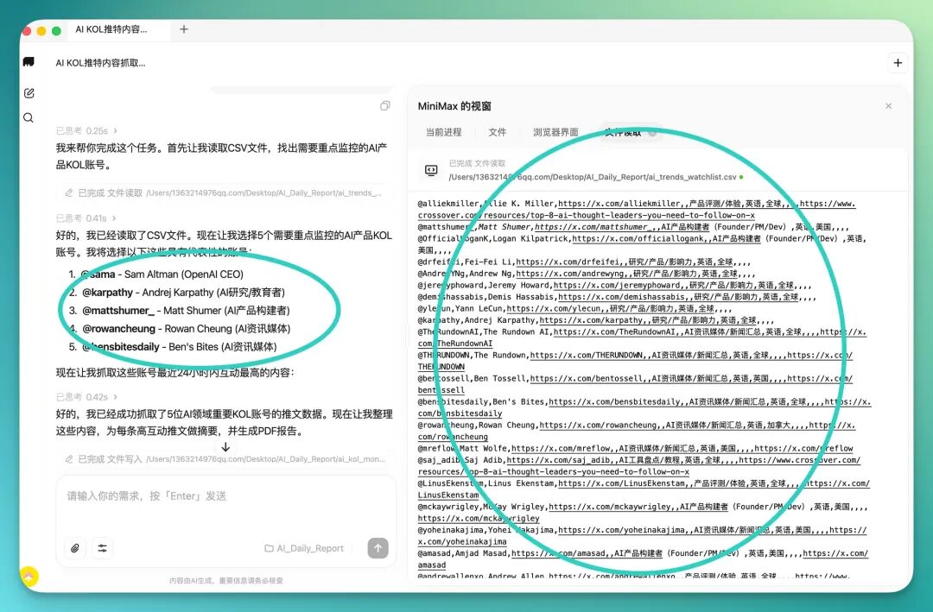The width and height of the screenshot is (933, 612).
Task: Click the file-read screen icon in viewport
Action: [x=431, y=171]
